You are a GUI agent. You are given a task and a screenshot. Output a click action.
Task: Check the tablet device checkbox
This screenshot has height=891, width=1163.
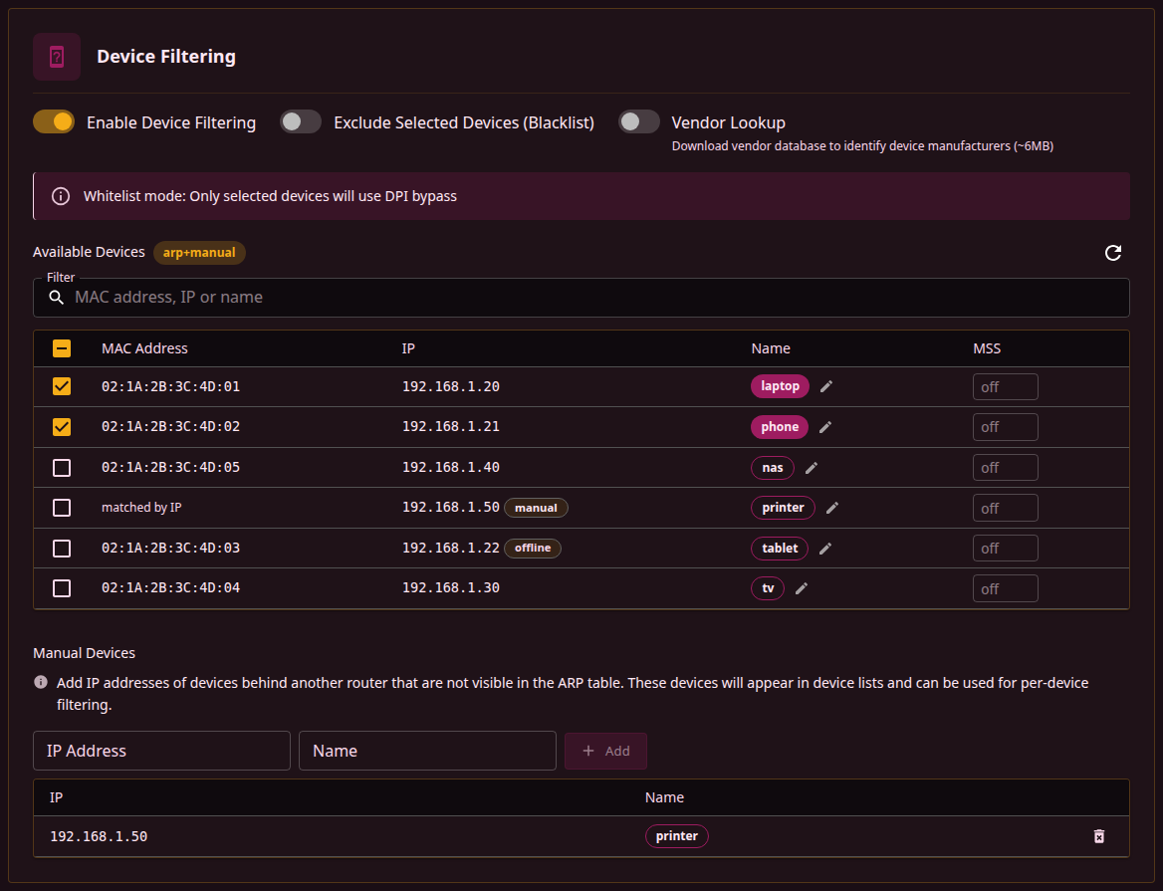[62, 549]
